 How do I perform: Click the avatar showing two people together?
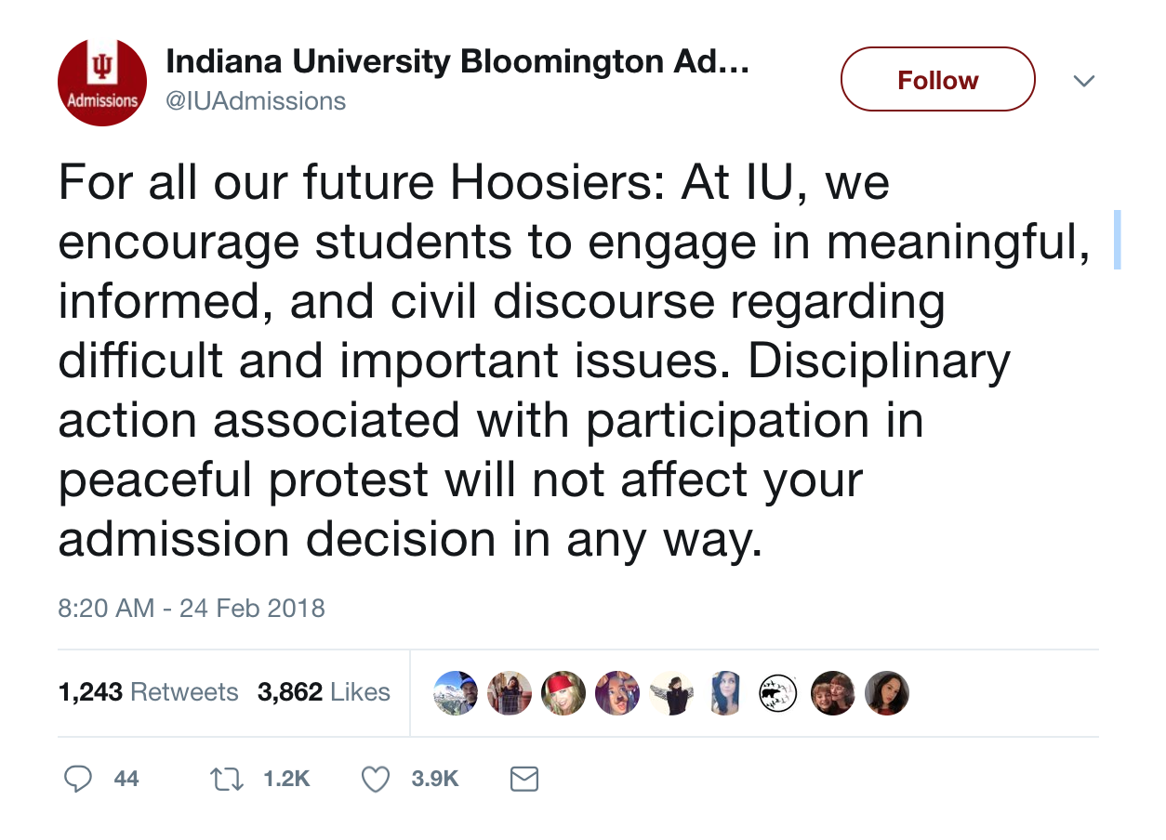click(833, 693)
